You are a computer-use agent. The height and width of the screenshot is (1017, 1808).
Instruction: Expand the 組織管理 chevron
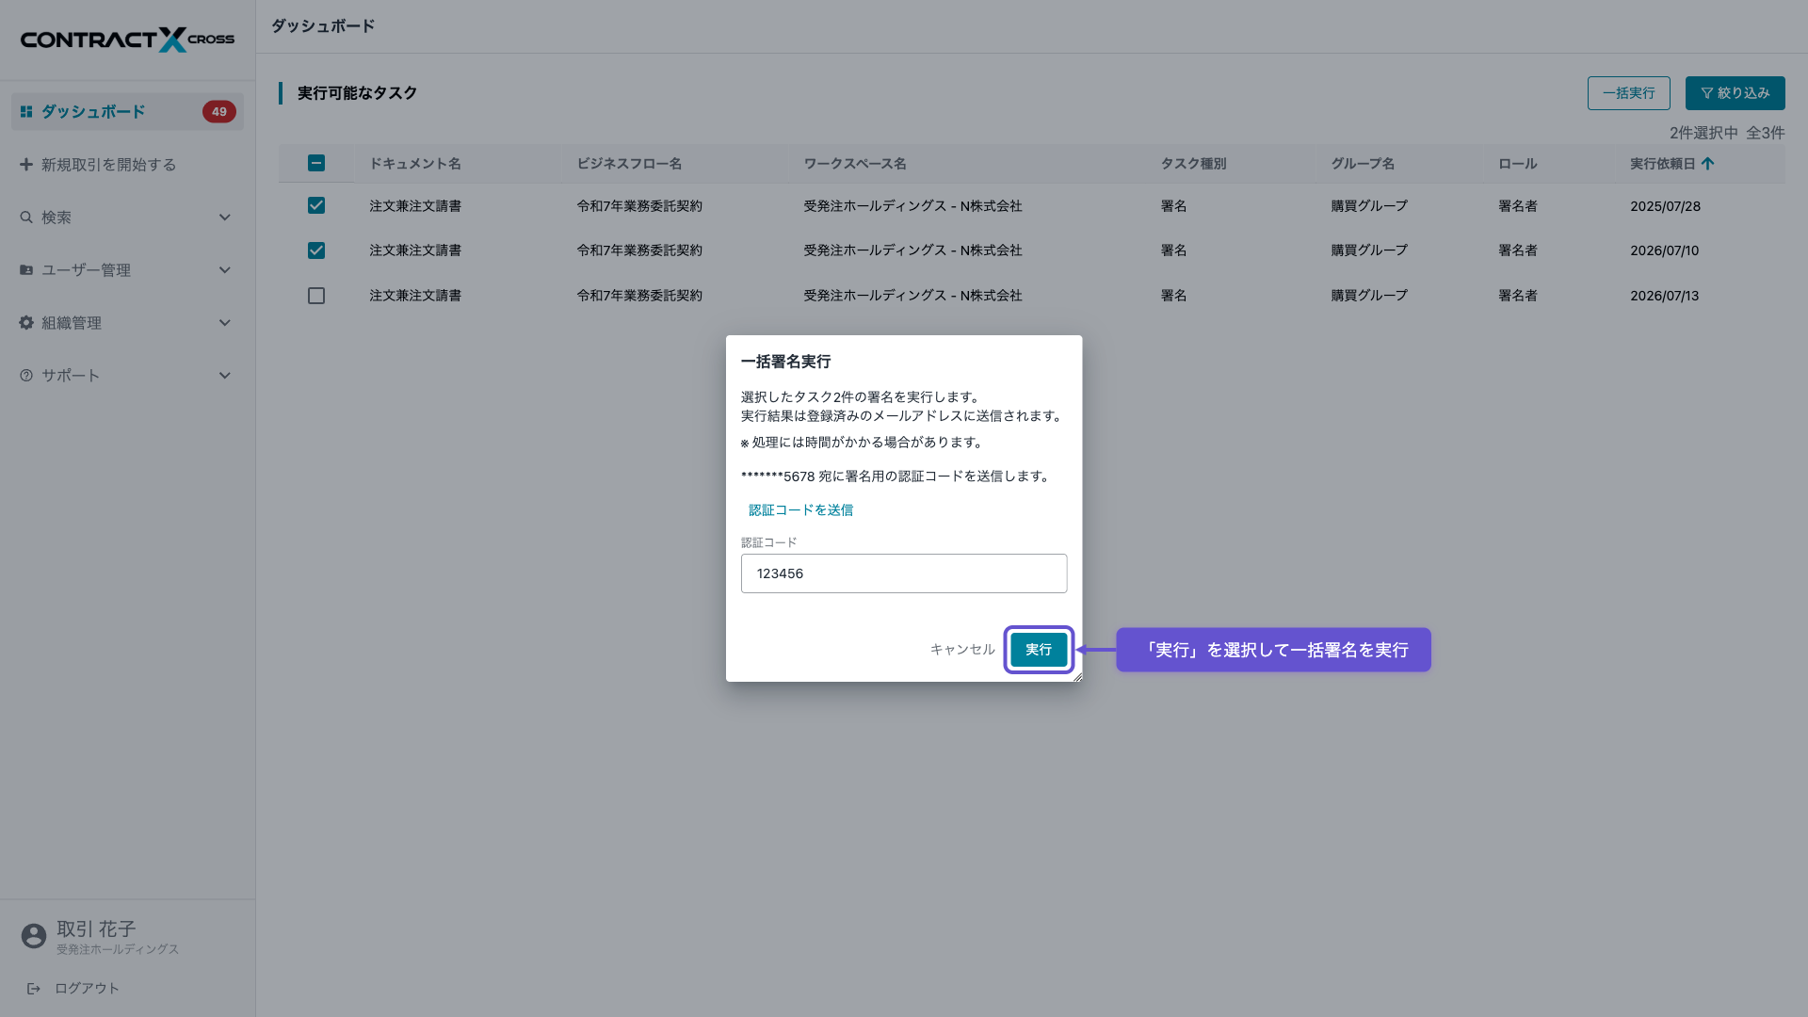(225, 322)
